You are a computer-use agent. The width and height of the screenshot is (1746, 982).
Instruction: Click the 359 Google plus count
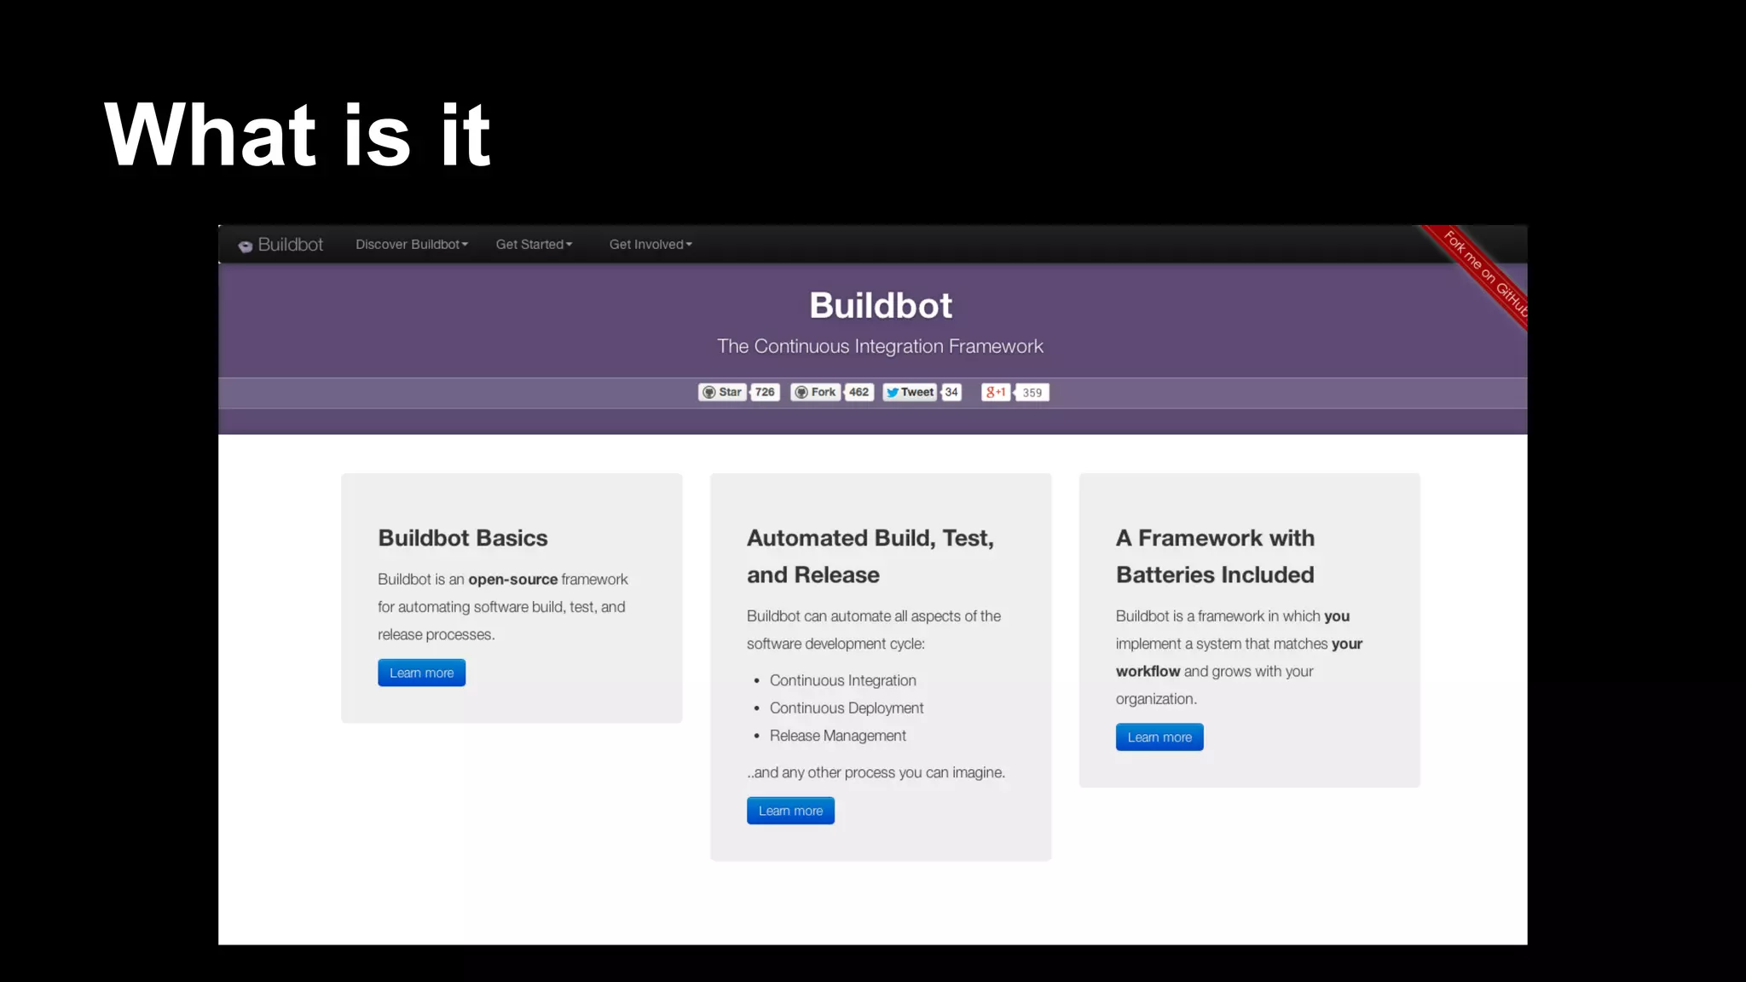pyautogui.click(x=1032, y=393)
